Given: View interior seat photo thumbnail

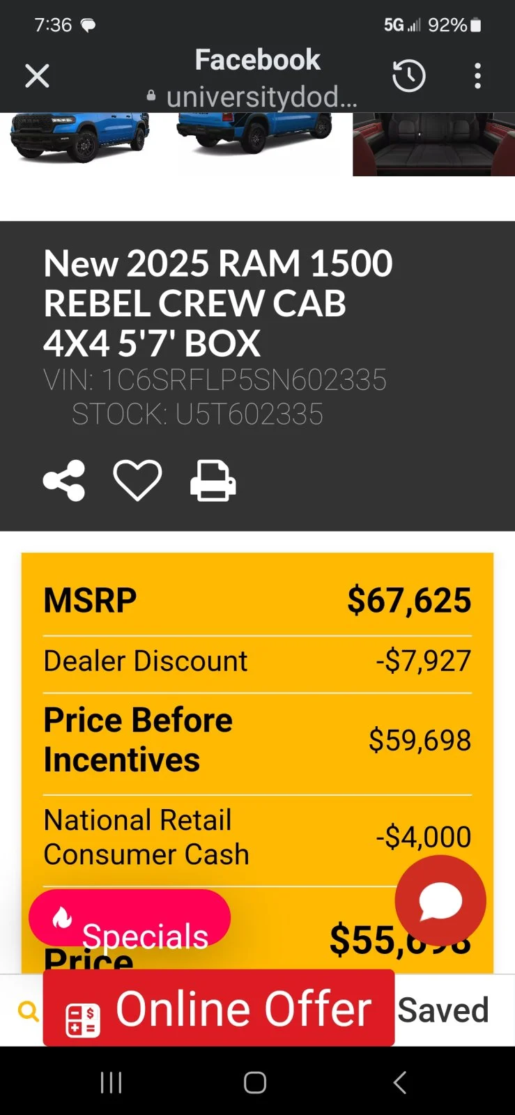Looking at the screenshot, I should pyautogui.click(x=433, y=144).
